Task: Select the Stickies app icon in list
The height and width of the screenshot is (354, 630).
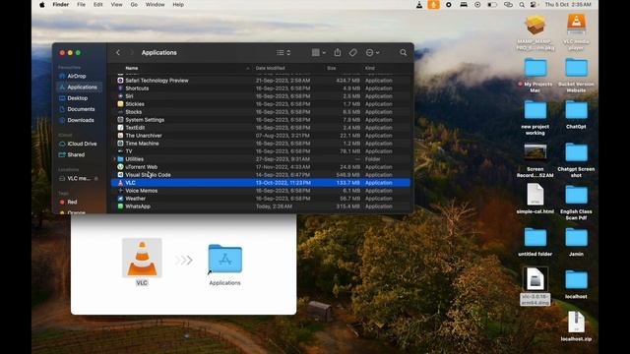Action: (x=120, y=104)
